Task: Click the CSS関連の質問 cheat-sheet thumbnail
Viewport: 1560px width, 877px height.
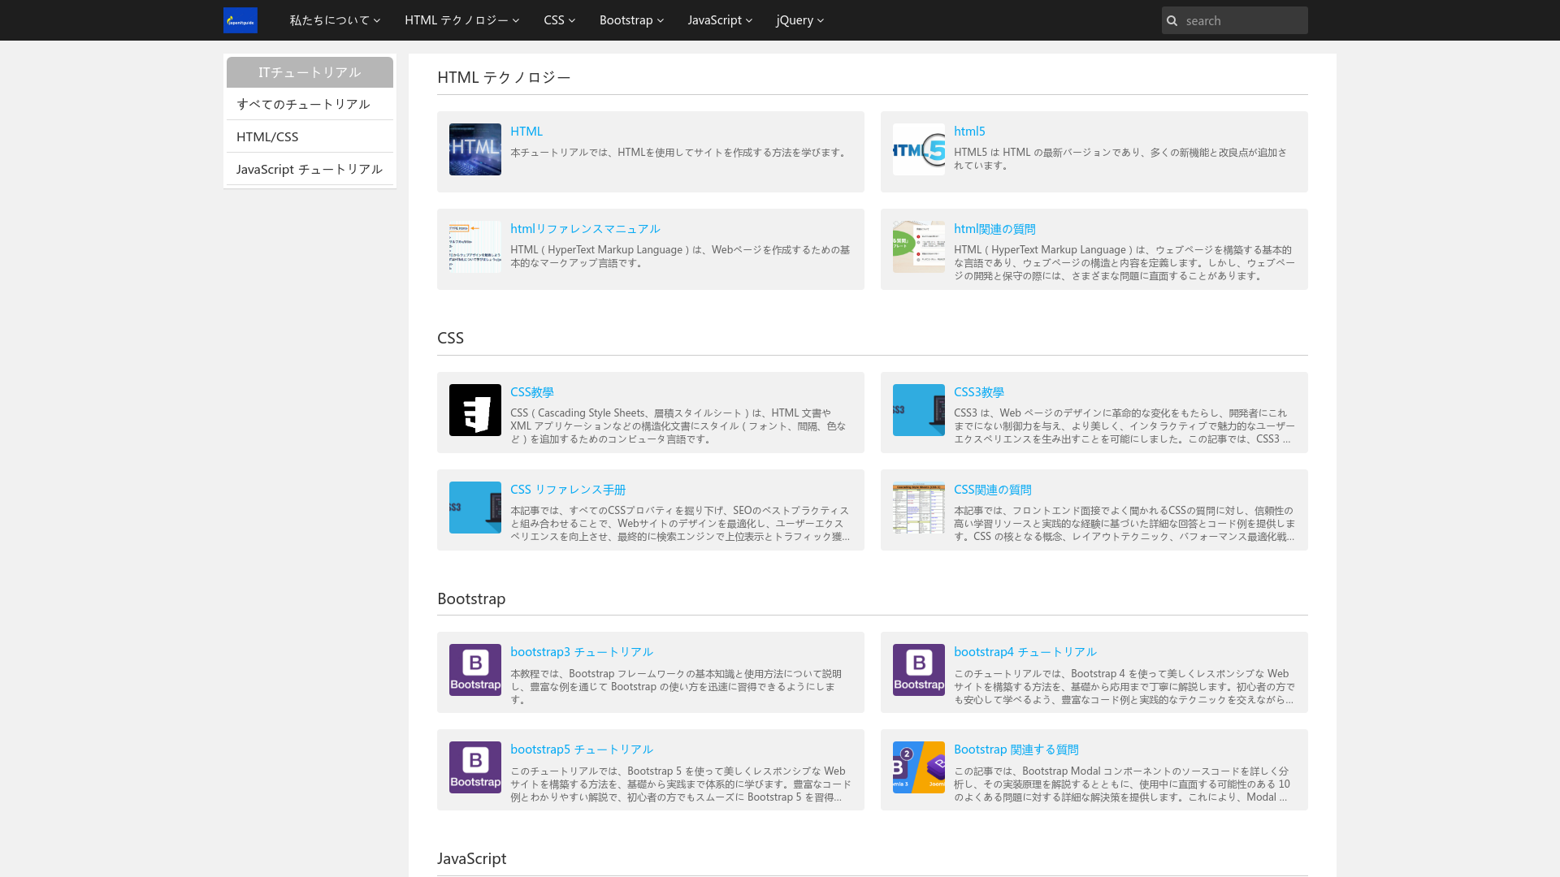Action: (x=919, y=508)
